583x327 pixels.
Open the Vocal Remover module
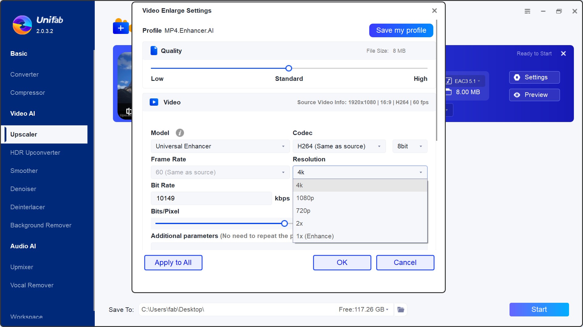click(x=32, y=285)
